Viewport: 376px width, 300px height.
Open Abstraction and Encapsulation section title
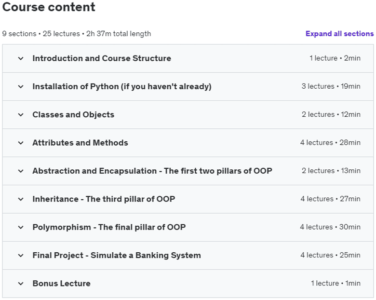click(152, 171)
